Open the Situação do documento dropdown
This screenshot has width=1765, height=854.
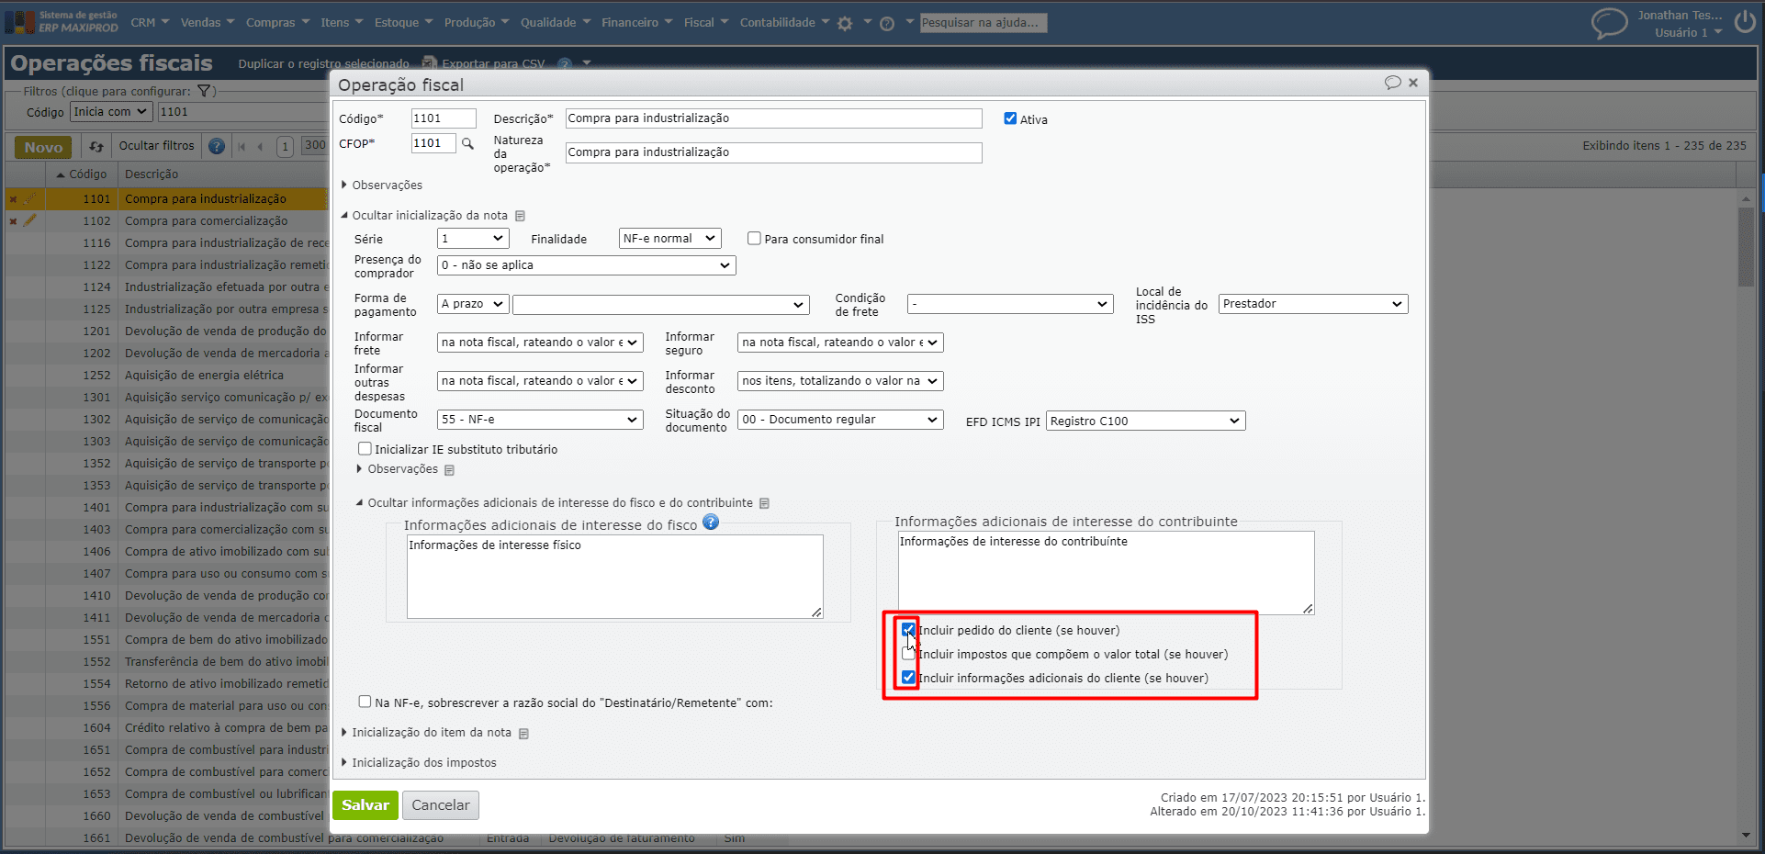tap(840, 420)
